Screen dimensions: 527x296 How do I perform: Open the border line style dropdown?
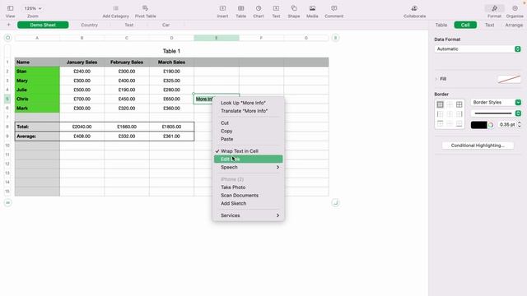(x=496, y=113)
